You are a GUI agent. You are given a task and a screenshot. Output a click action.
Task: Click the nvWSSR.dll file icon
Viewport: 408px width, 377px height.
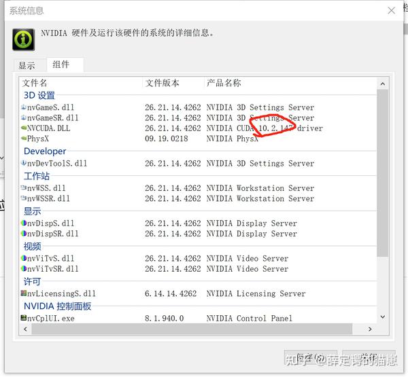[x=24, y=198]
